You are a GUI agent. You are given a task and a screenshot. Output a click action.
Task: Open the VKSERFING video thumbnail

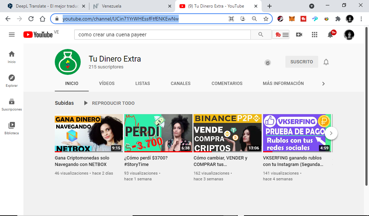(x=297, y=133)
